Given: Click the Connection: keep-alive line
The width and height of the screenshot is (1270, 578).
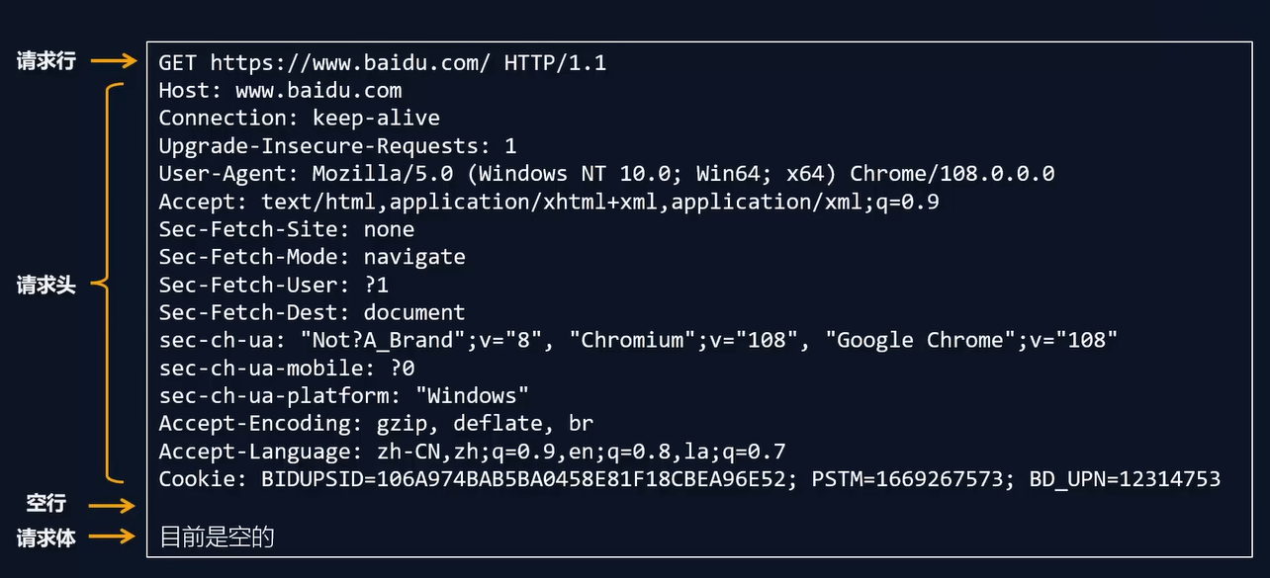Looking at the screenshot, I should 299,119.
